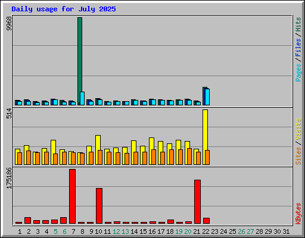
Task: Click the red KBytes bar for day 10
Action: pos(99,206)
